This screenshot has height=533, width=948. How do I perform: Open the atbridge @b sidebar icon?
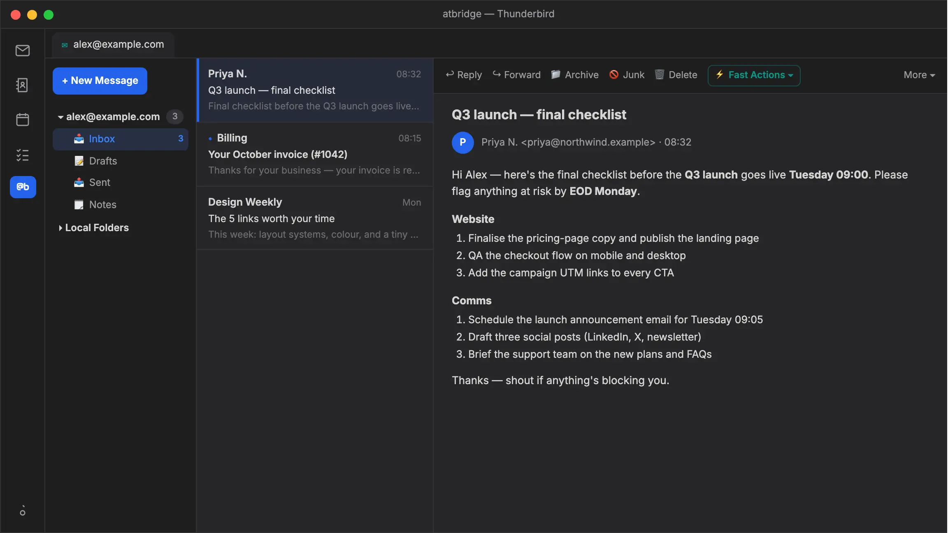click(23, 187)
